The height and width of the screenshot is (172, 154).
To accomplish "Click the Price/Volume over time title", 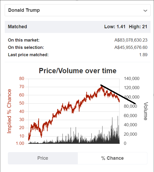I will pyautogui.click(x=78, y=71).
